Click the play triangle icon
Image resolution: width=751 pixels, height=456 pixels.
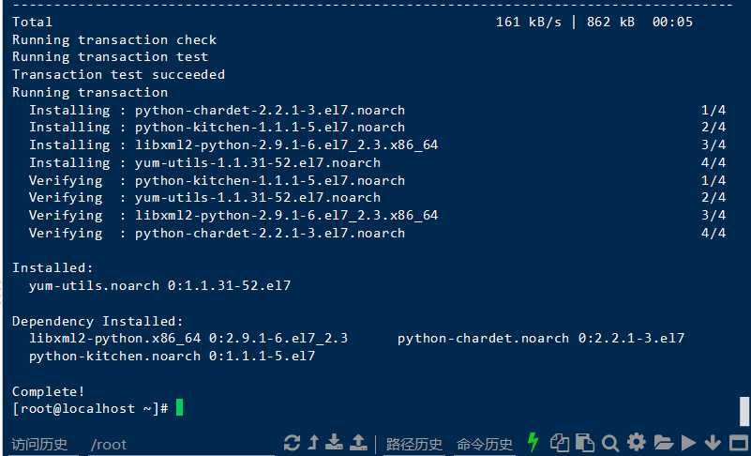(x=688, y=443)
